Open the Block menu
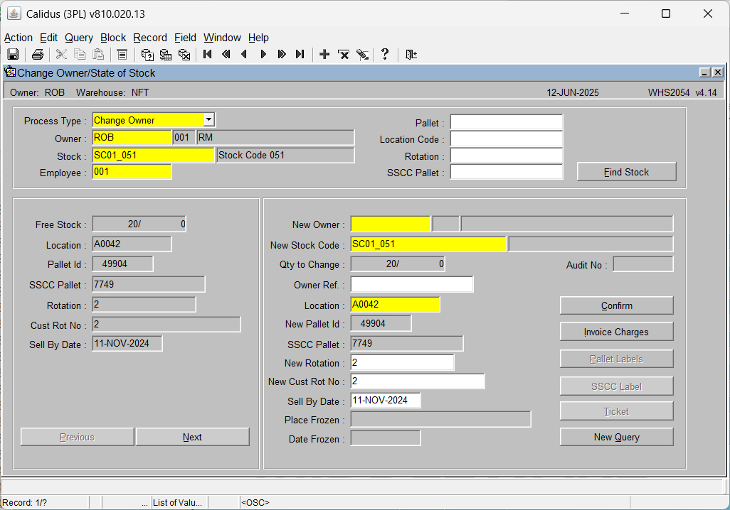 [113, 38]
